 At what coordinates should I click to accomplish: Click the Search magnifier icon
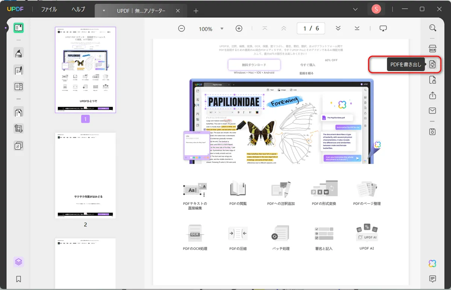[433, 28]
